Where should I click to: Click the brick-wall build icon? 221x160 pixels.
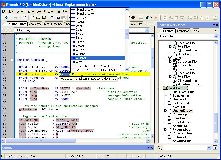pyautogui.click(x=141, y=18)
